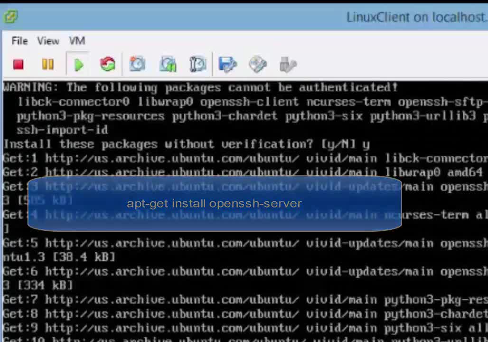The image size is (488, 342).
Task: Reset the virtual machine with the red-green arrows icon
Action: click(108, 64)
